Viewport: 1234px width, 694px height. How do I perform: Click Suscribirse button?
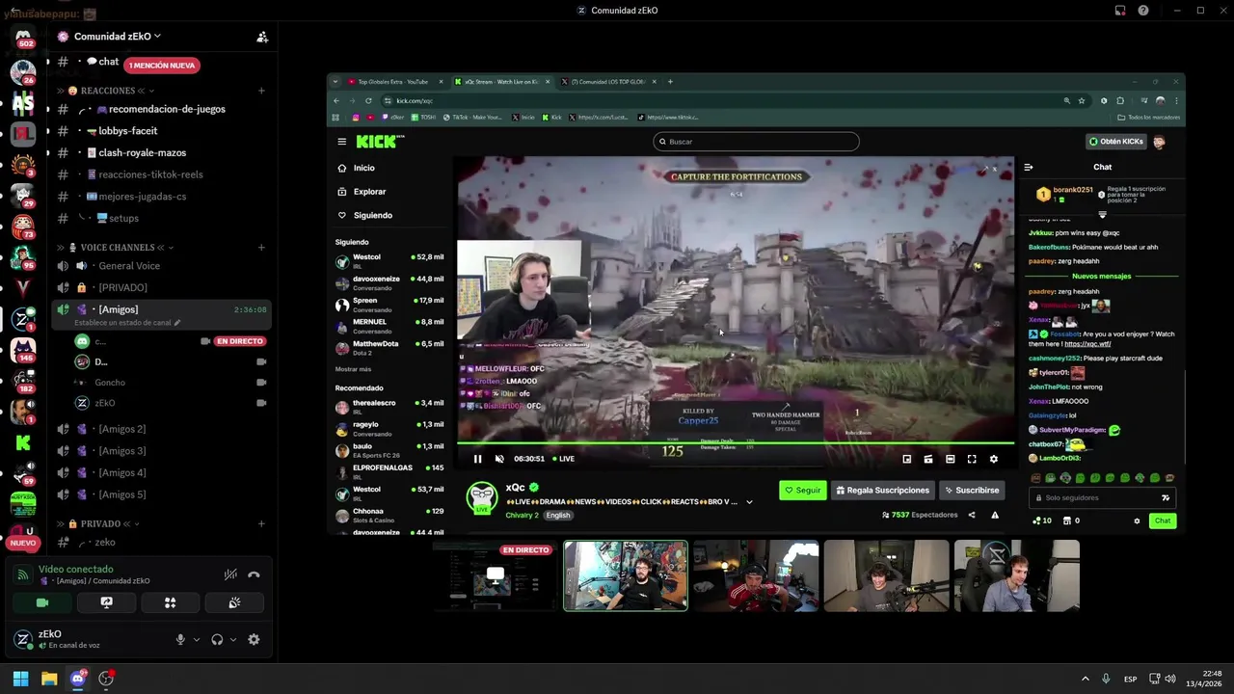point(972,490)
